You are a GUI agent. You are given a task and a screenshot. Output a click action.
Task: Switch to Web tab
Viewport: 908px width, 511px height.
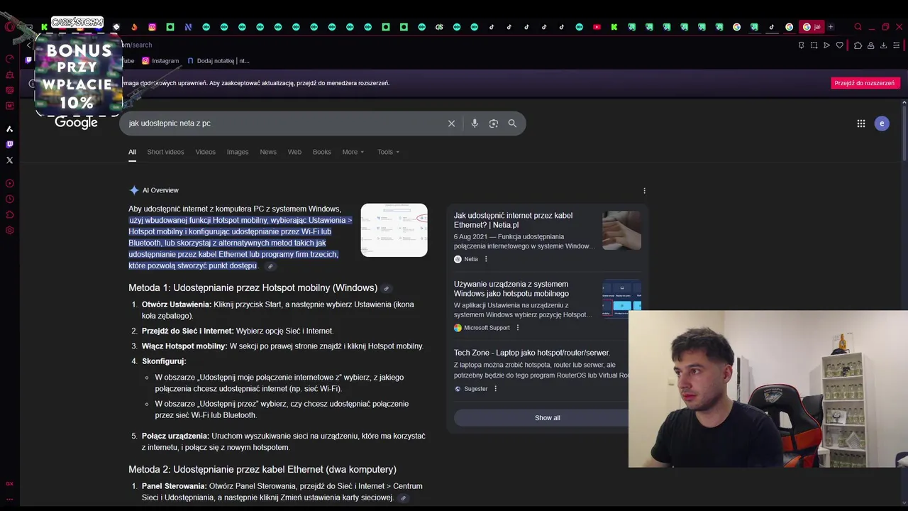tap(294, 152)
